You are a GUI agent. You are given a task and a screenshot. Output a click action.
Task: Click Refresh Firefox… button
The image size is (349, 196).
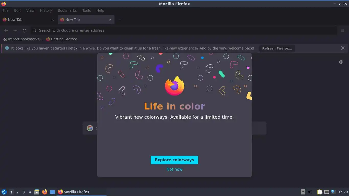tap(277, 48)
